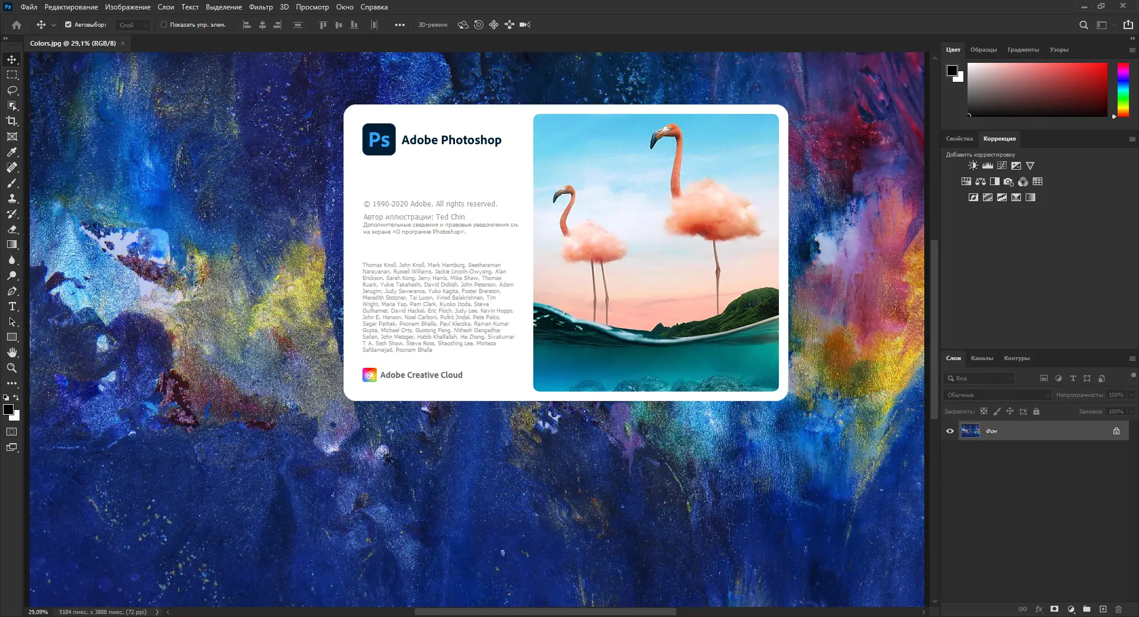Hide the Фон layer with its eye toggle

pos(951,431)
